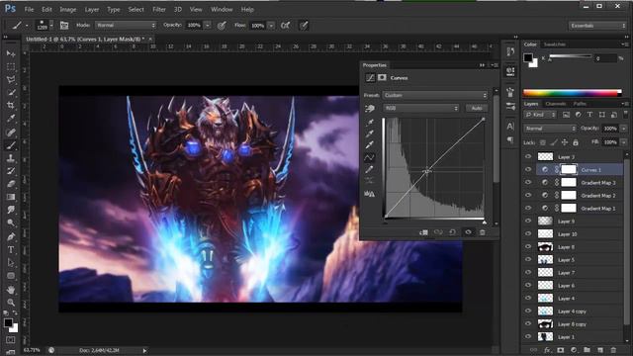Clip Curves adjustment to layer below
Viewport: 633px width, 356px height.
point(423,232)
